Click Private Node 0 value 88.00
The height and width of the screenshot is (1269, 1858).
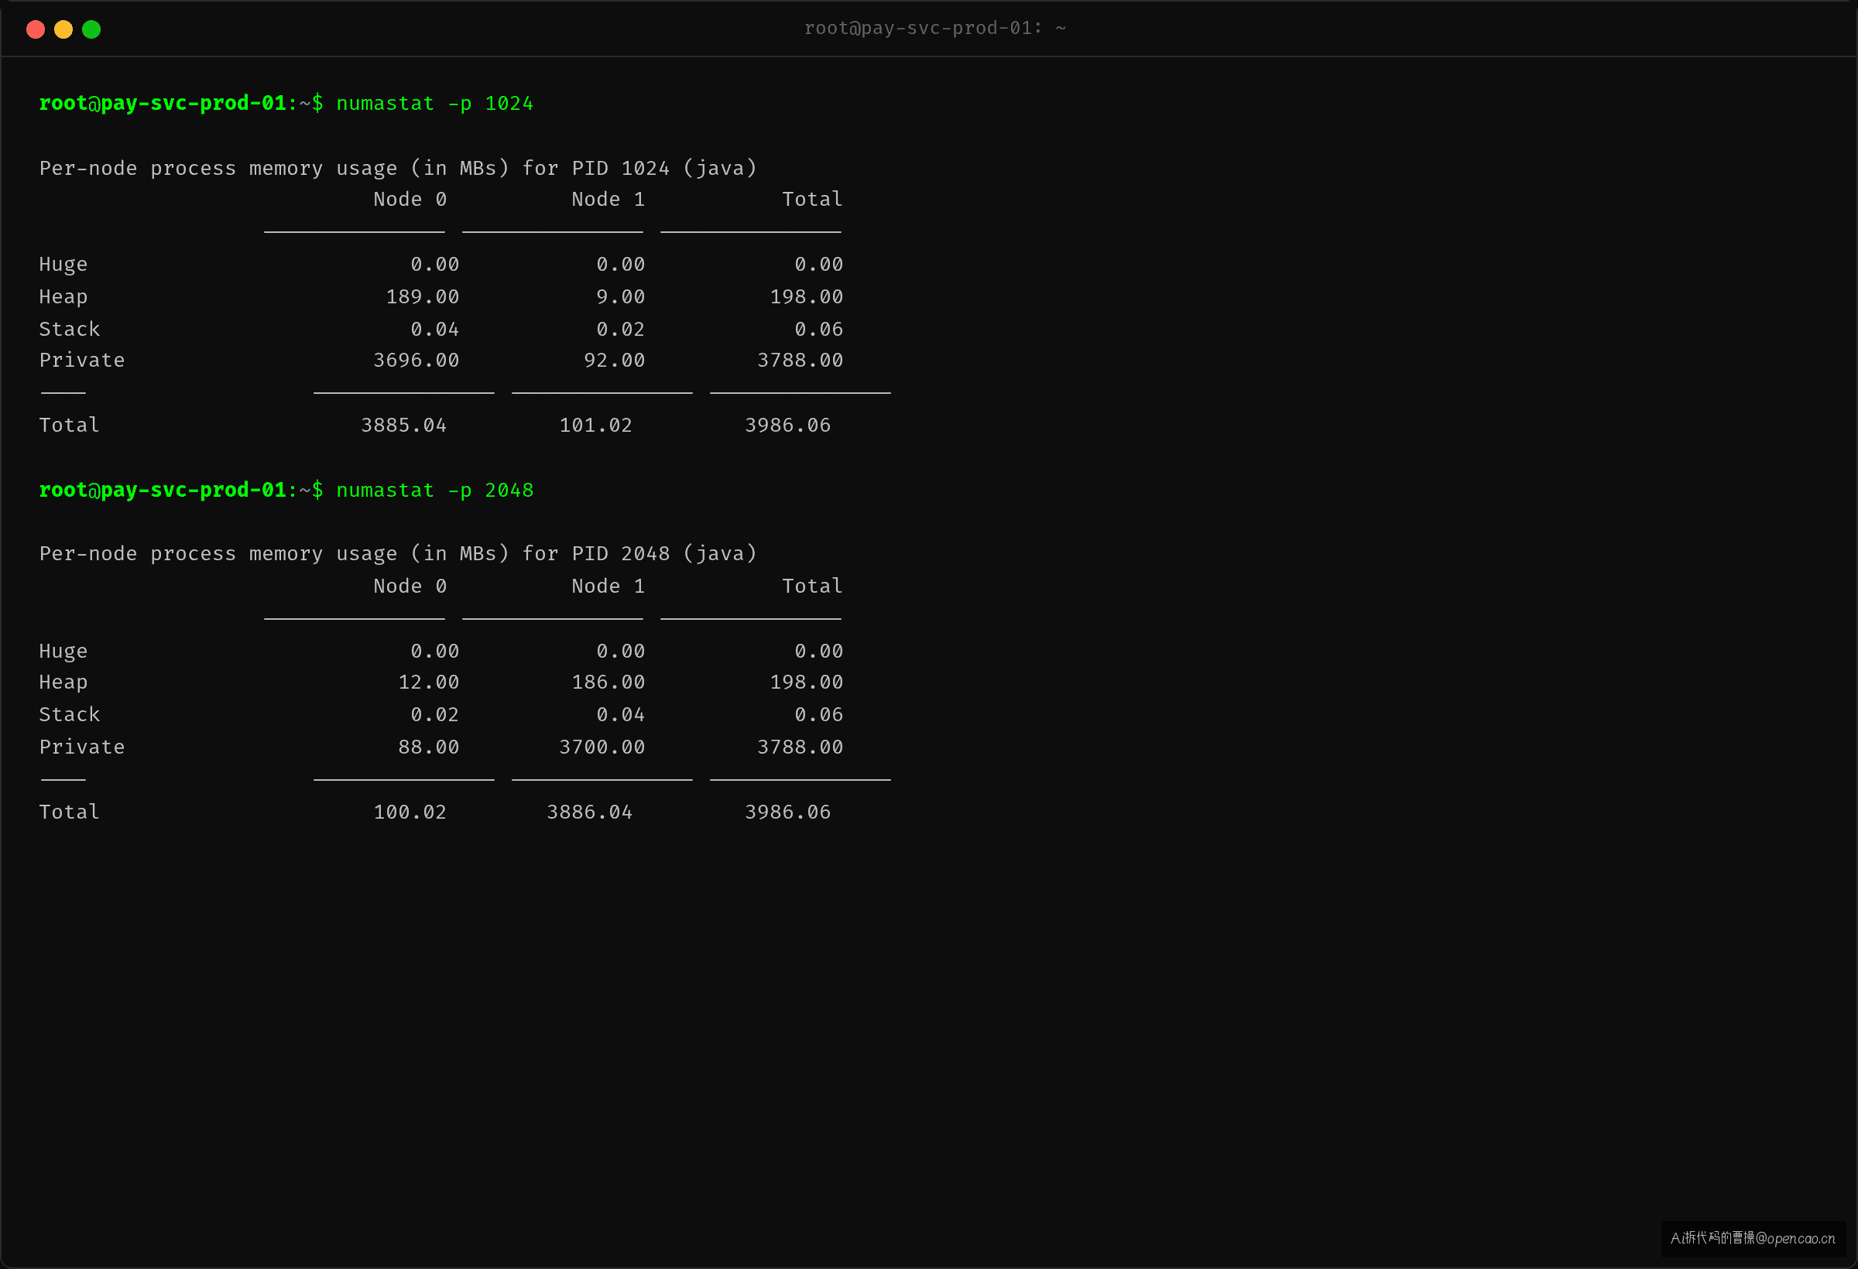point(429,747)
